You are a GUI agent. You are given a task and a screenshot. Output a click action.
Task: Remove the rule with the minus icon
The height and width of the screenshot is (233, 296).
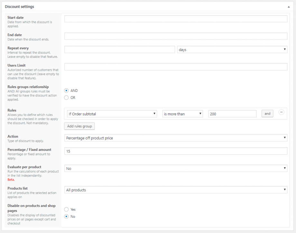tap(281, 112)
